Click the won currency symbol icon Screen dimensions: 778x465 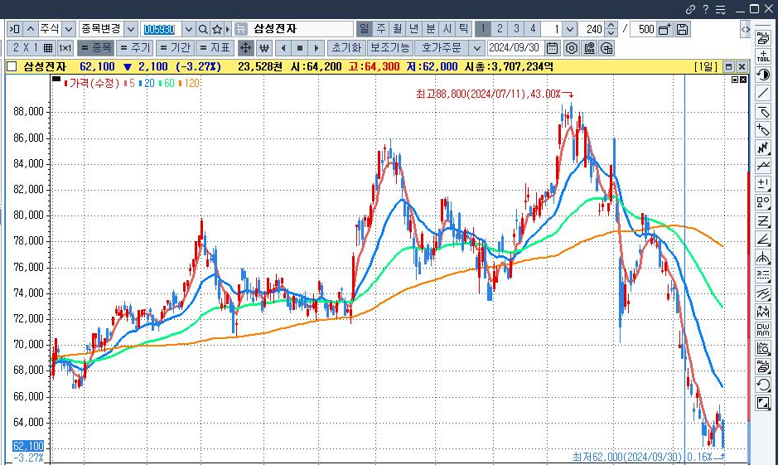tap(264, 48)
